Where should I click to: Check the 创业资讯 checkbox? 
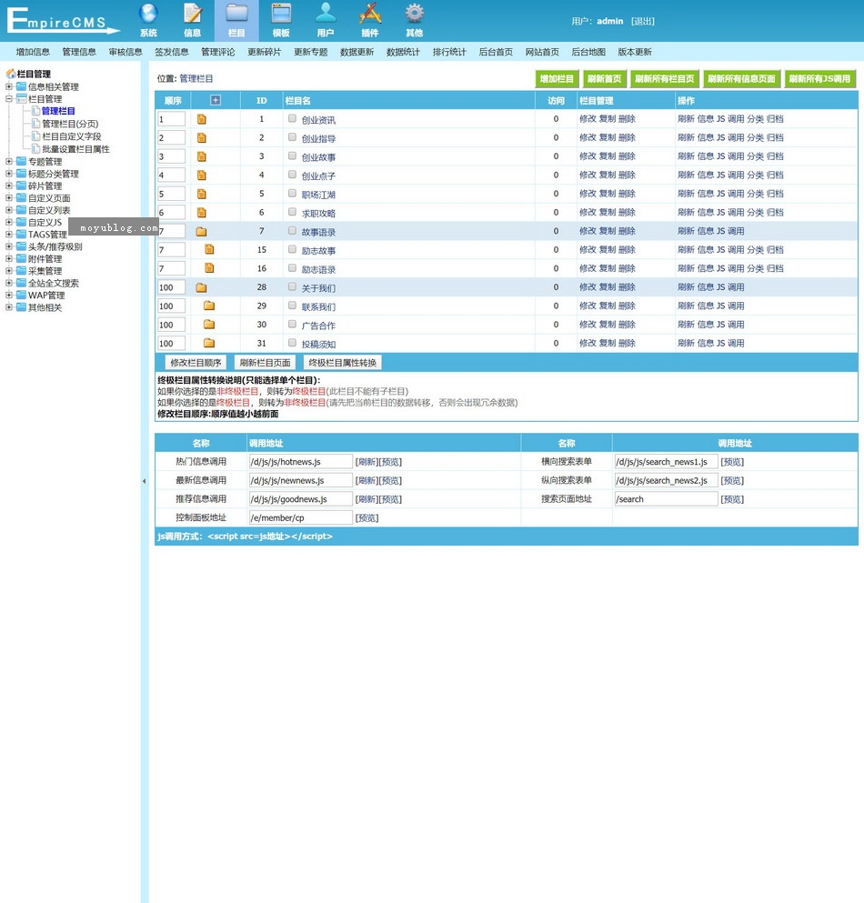292,118
